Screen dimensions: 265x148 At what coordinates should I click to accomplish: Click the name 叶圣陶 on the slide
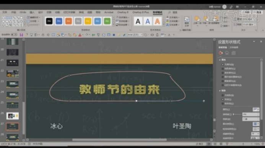click(x=182, y=126)
